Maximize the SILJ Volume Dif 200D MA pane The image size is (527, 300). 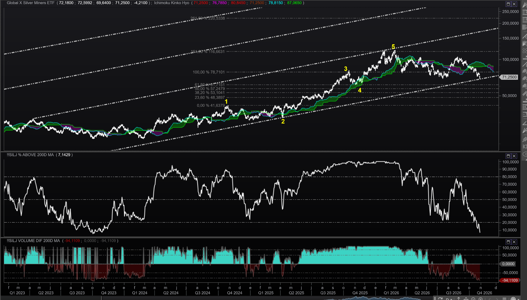pyautogui.click(x=508, y=242)
